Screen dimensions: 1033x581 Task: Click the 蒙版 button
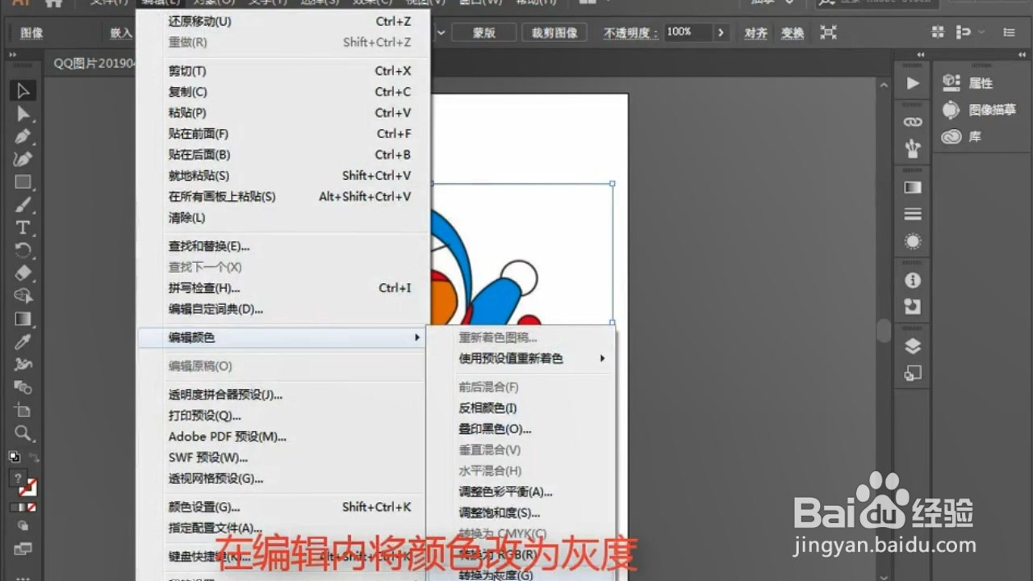[484, 32]
